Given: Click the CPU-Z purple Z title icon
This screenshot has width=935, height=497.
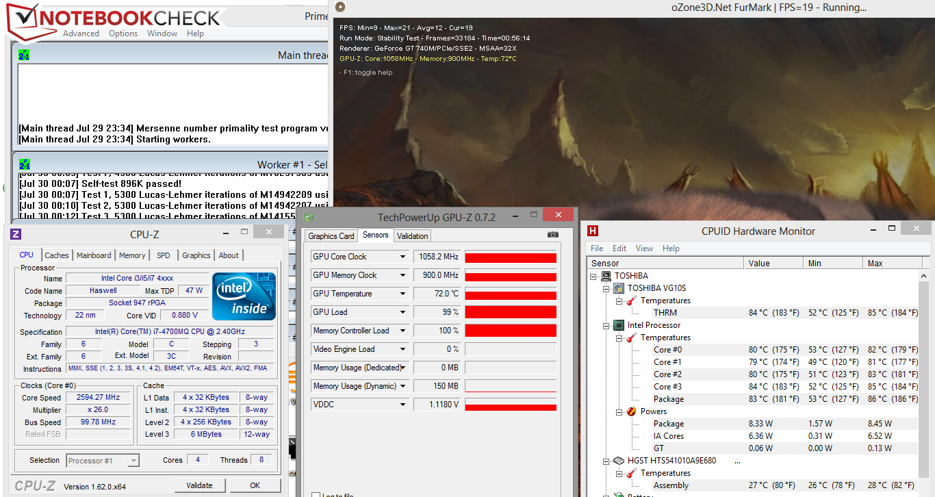Looking at the screenshot, I should point(16,235).
